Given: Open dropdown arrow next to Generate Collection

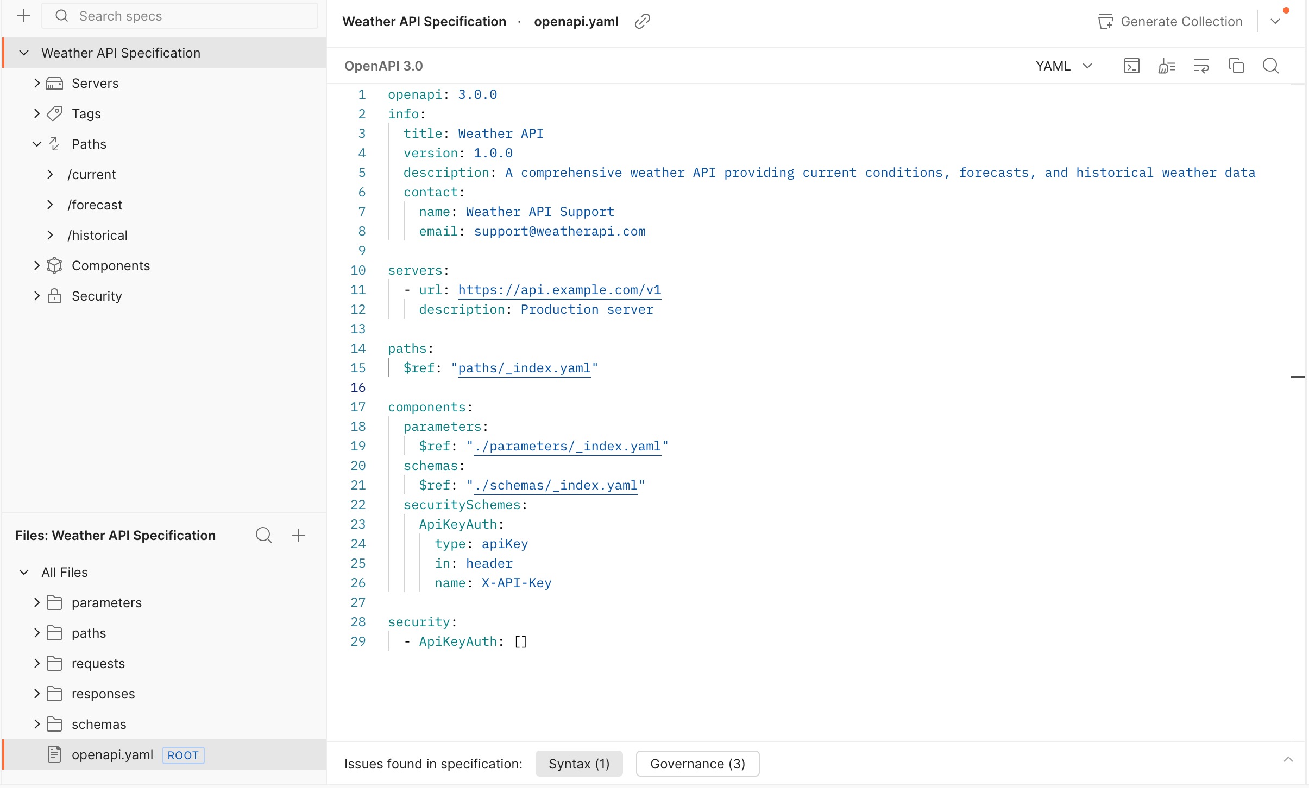Looking at the screenshot, I should point(1275,21).
